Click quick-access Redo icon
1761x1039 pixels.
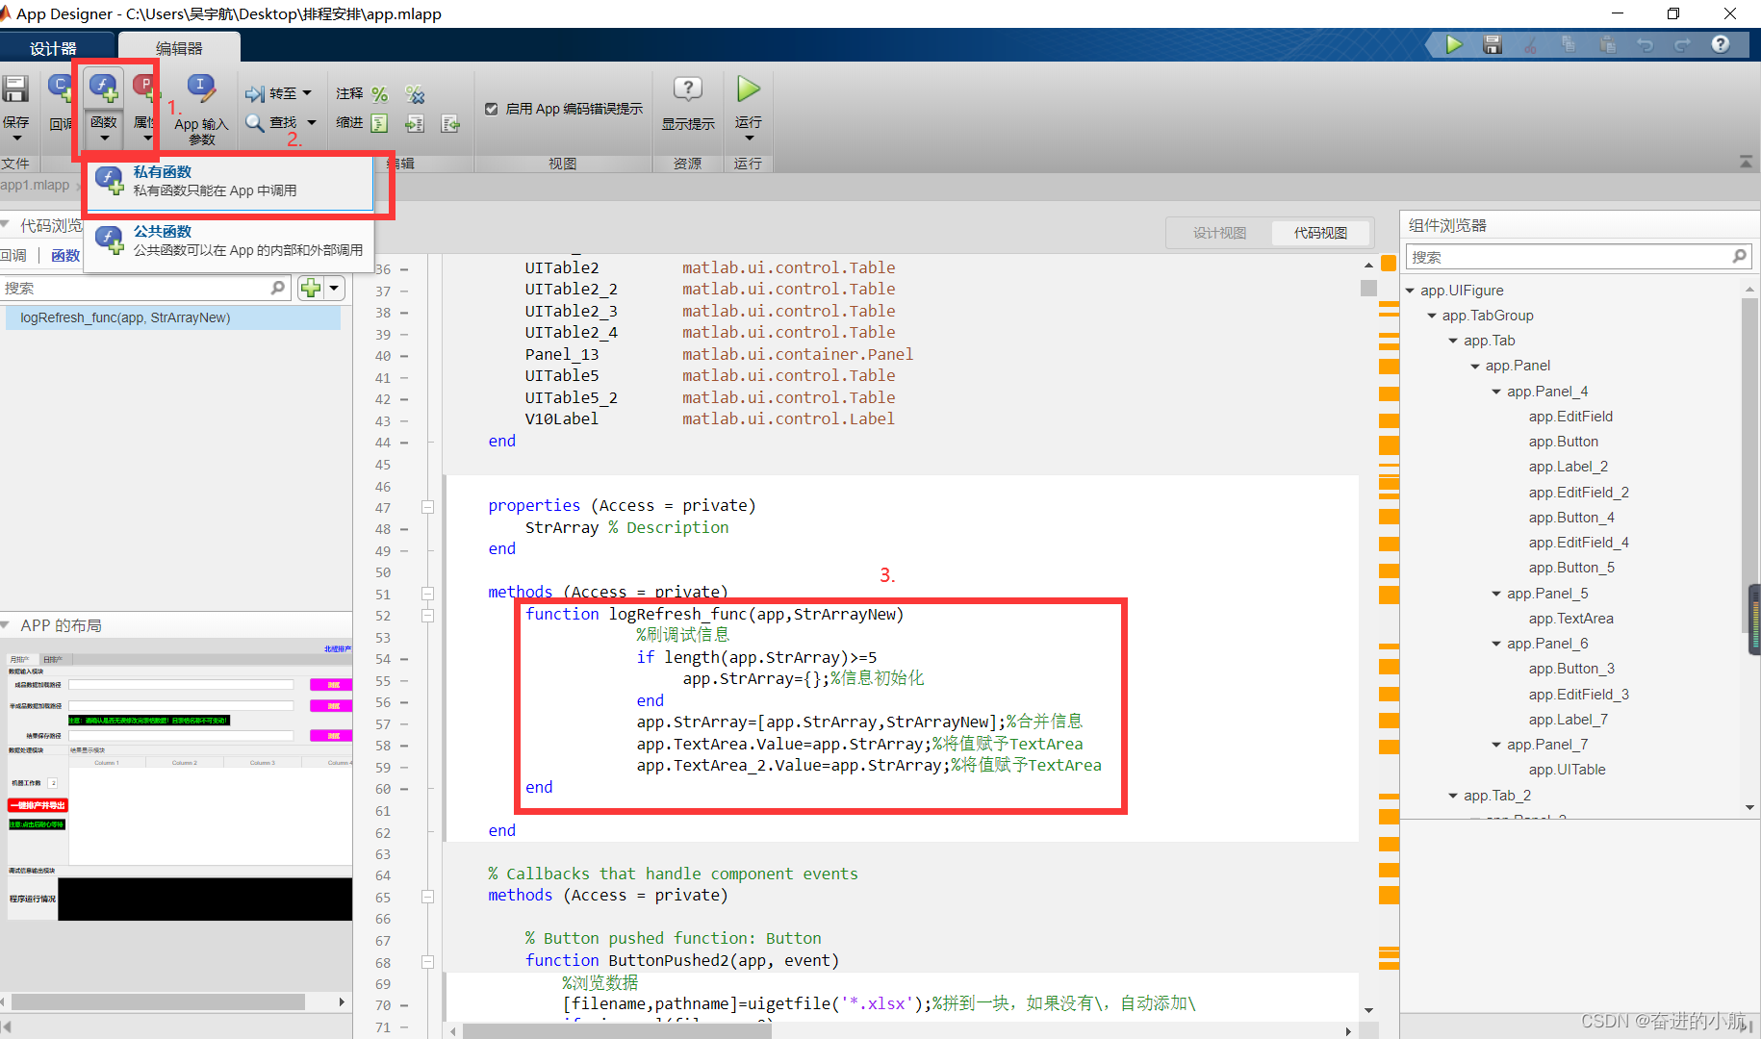pos(1683,44)
